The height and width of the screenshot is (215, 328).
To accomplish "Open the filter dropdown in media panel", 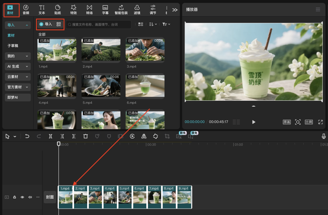I will click(x=166, y=24).
